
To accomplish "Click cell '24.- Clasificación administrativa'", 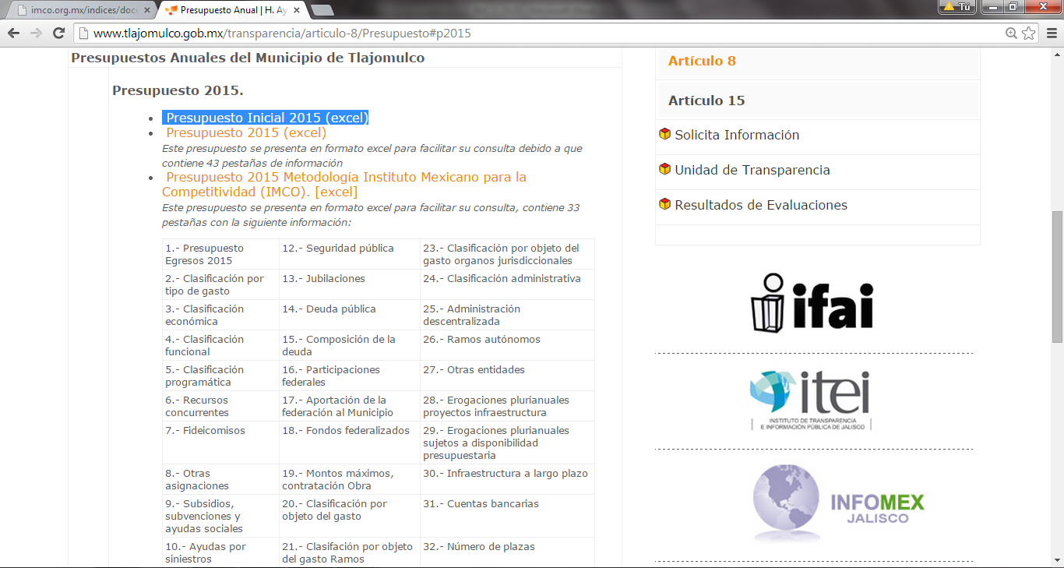I will pos(507,284).
